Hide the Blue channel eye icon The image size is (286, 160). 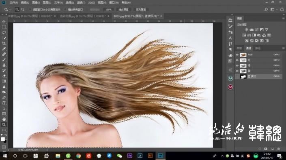pyautogui.click(x=237, y=71)
